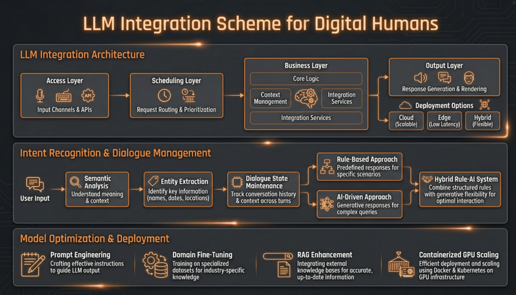Select the Hybrid (Flexible) deployment option
This screenshot has height=295, width=516.
[x=482, y=121]
